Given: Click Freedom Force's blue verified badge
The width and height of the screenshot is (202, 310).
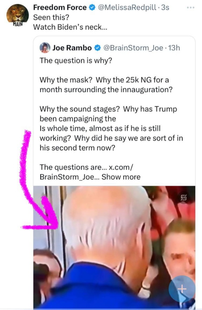Looking at the screenshot, I should point(92,7).
